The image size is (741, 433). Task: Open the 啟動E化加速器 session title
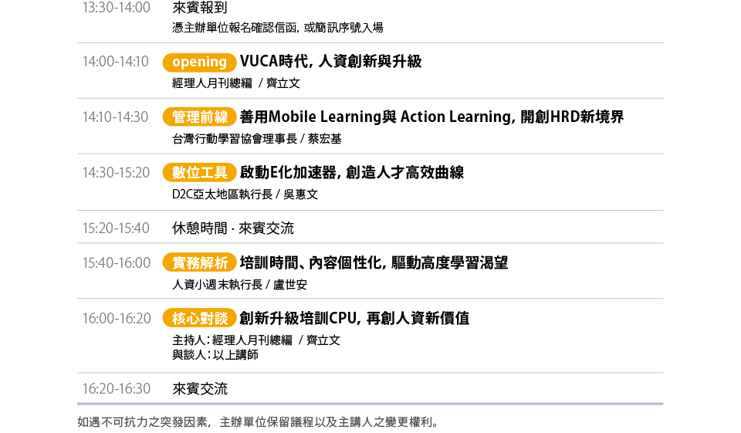pyautogui.click(x=352, y=173)
